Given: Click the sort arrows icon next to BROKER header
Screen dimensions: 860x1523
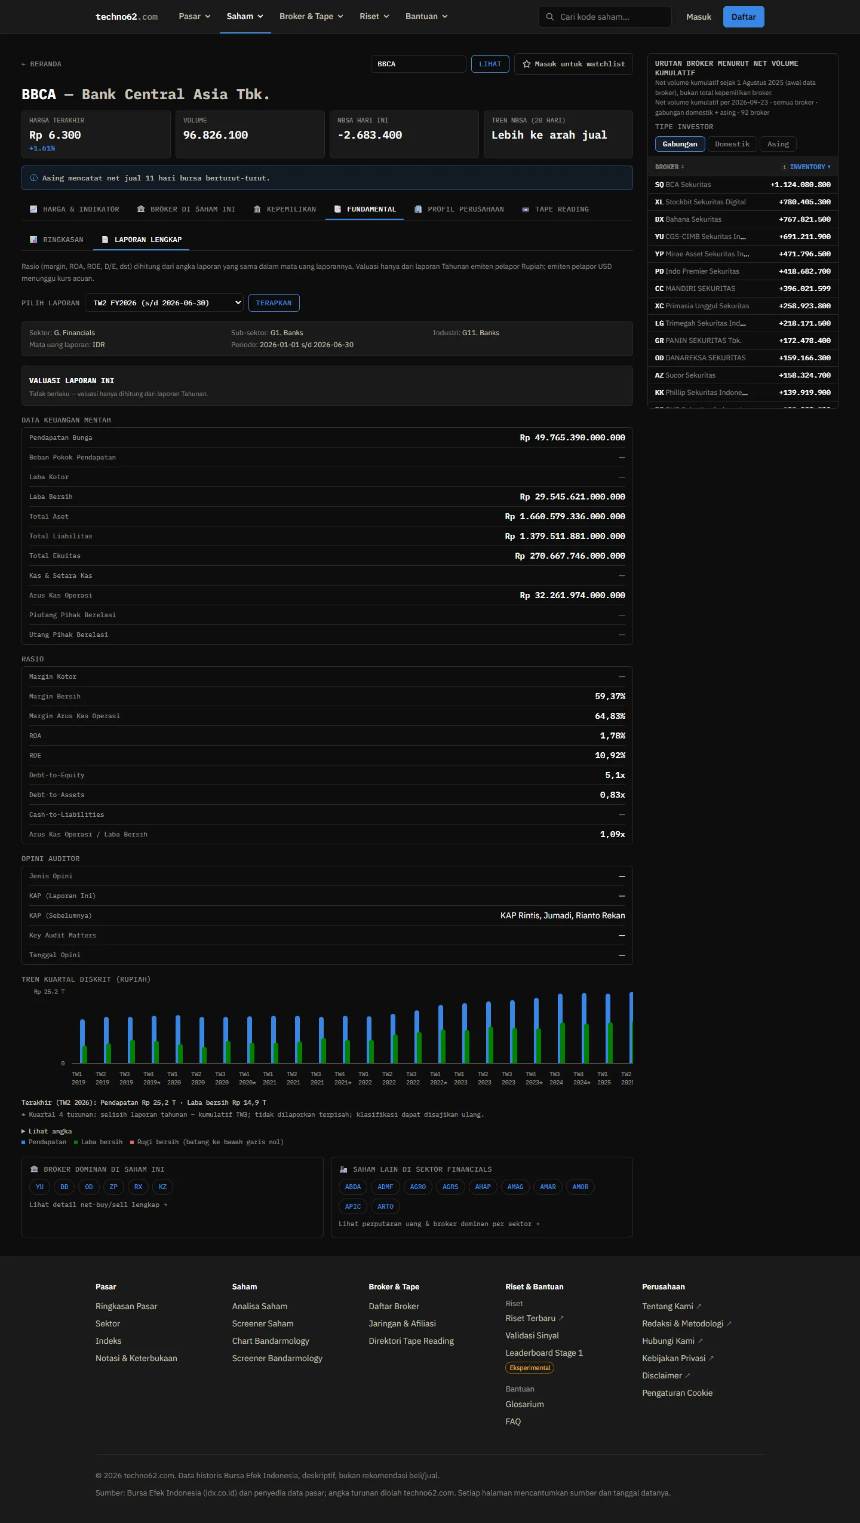Looking at the screenshot, I should pyautogui.click(x=683, y=167).
